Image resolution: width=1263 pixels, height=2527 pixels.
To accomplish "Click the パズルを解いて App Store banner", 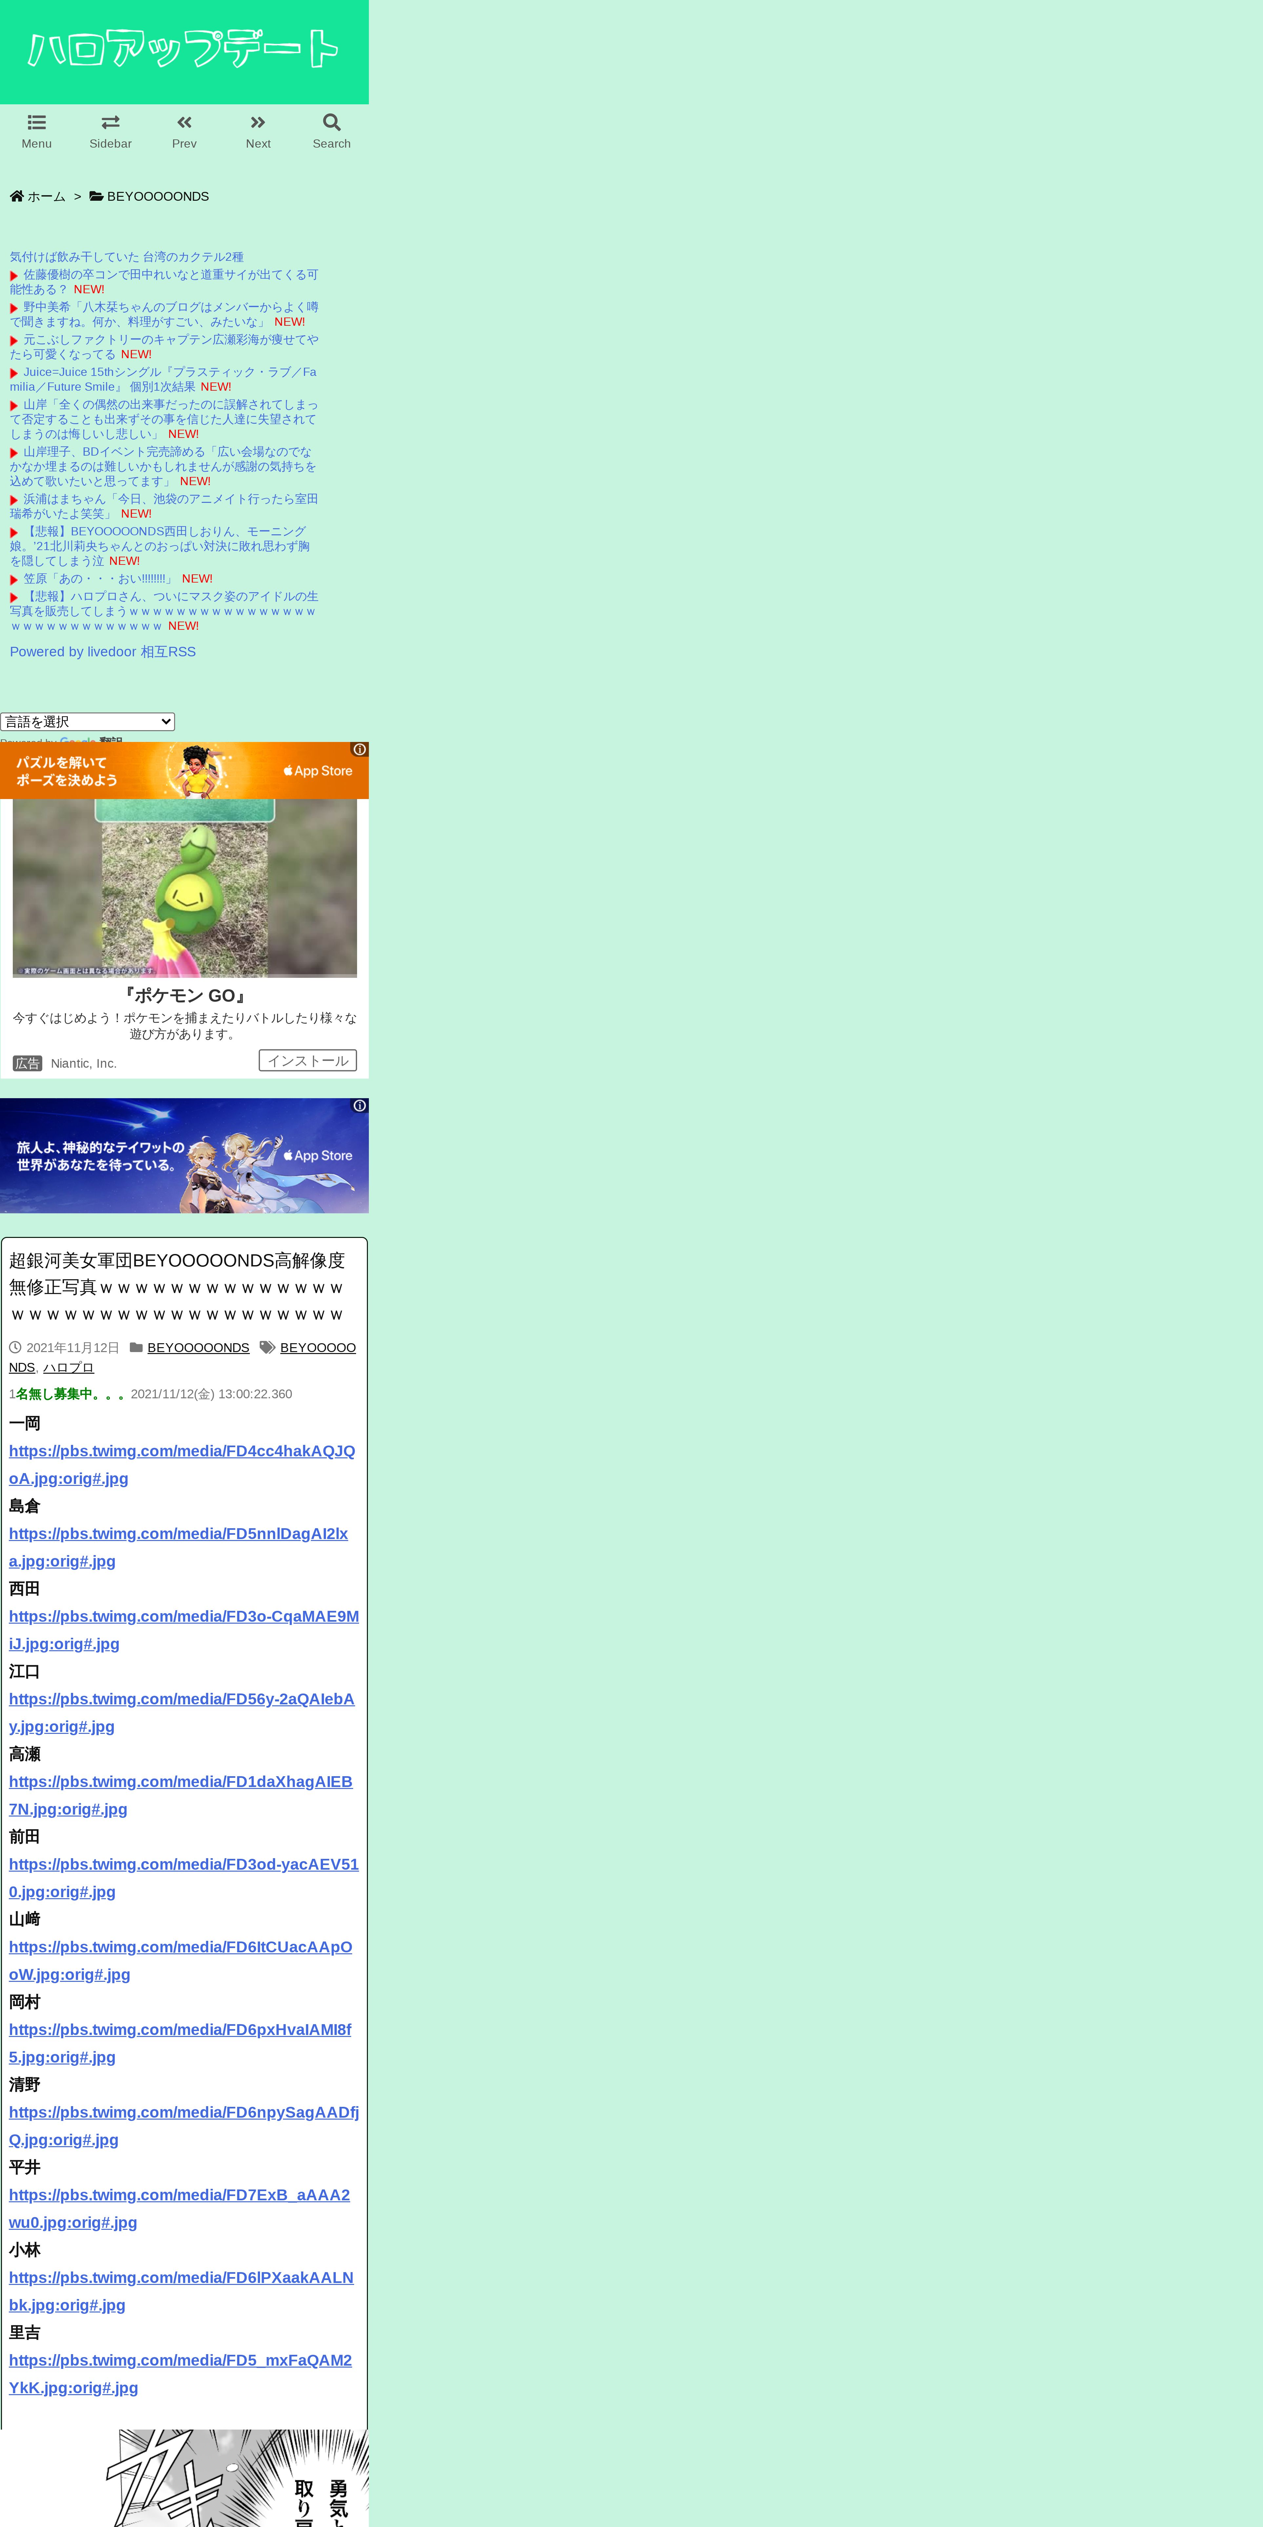I will 184,770.
